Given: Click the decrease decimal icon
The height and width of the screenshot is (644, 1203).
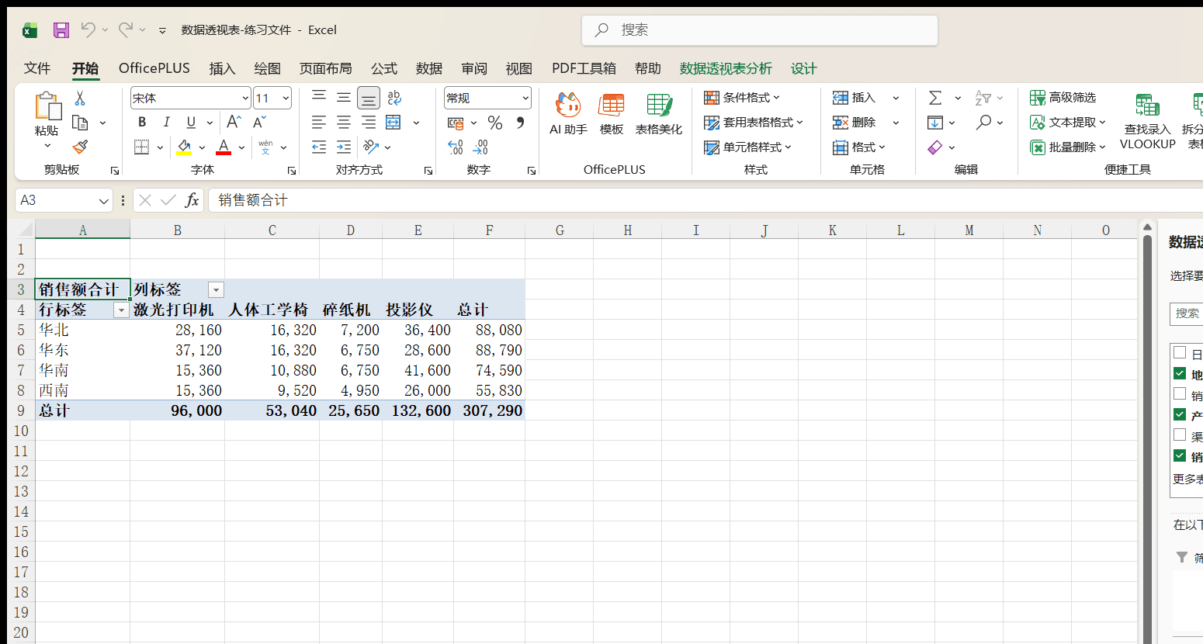Looking at the screenshot, I should [x=480, y=147].
